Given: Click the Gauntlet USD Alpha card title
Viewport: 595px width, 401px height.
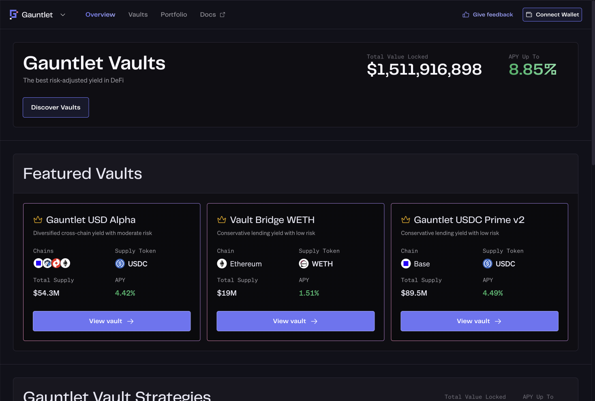Looking at the screenshot, I should click(91, 220).
